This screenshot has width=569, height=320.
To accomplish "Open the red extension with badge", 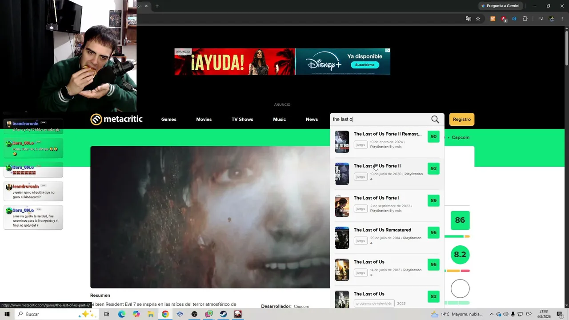I will click(504, 19).
